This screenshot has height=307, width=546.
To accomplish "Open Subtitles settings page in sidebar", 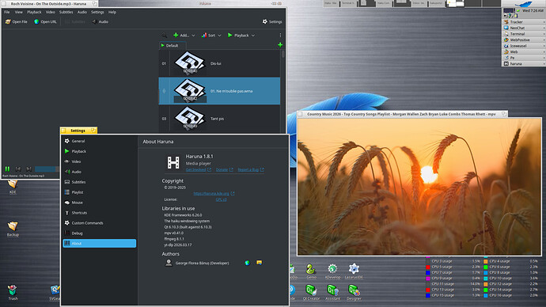I will point(99,182).
